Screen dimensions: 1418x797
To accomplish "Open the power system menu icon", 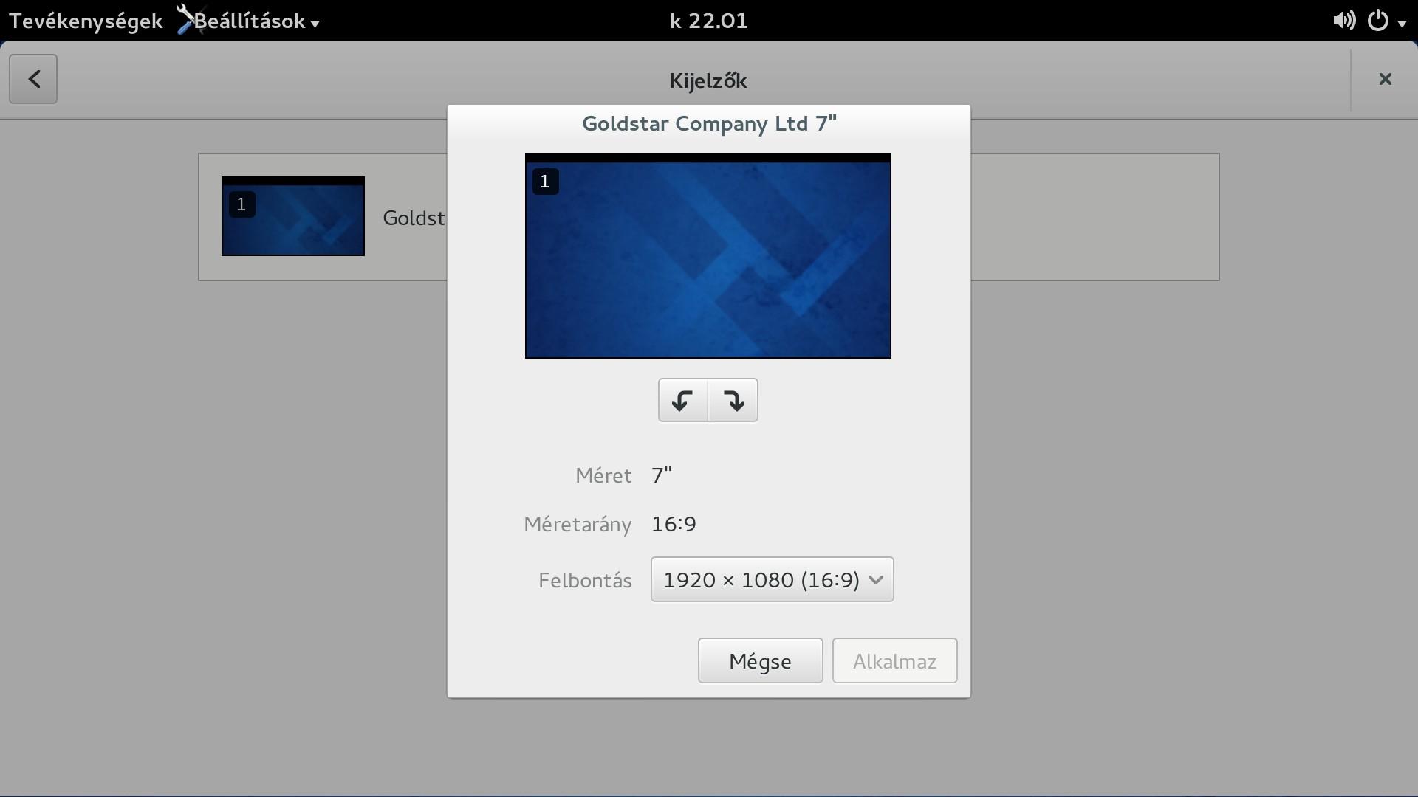I will pyautogui.click(x=1377, y=20).
